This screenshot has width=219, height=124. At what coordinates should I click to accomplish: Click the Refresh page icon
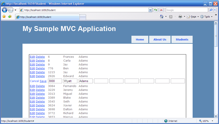click(156, 10)
